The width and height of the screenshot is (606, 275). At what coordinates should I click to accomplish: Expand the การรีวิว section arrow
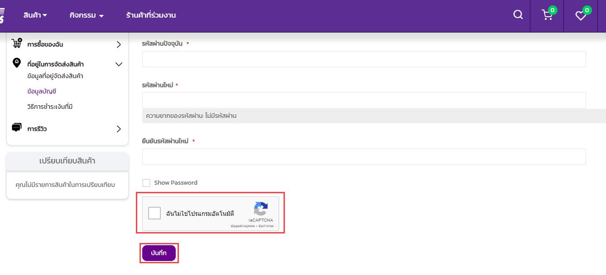tap(119, 129)
